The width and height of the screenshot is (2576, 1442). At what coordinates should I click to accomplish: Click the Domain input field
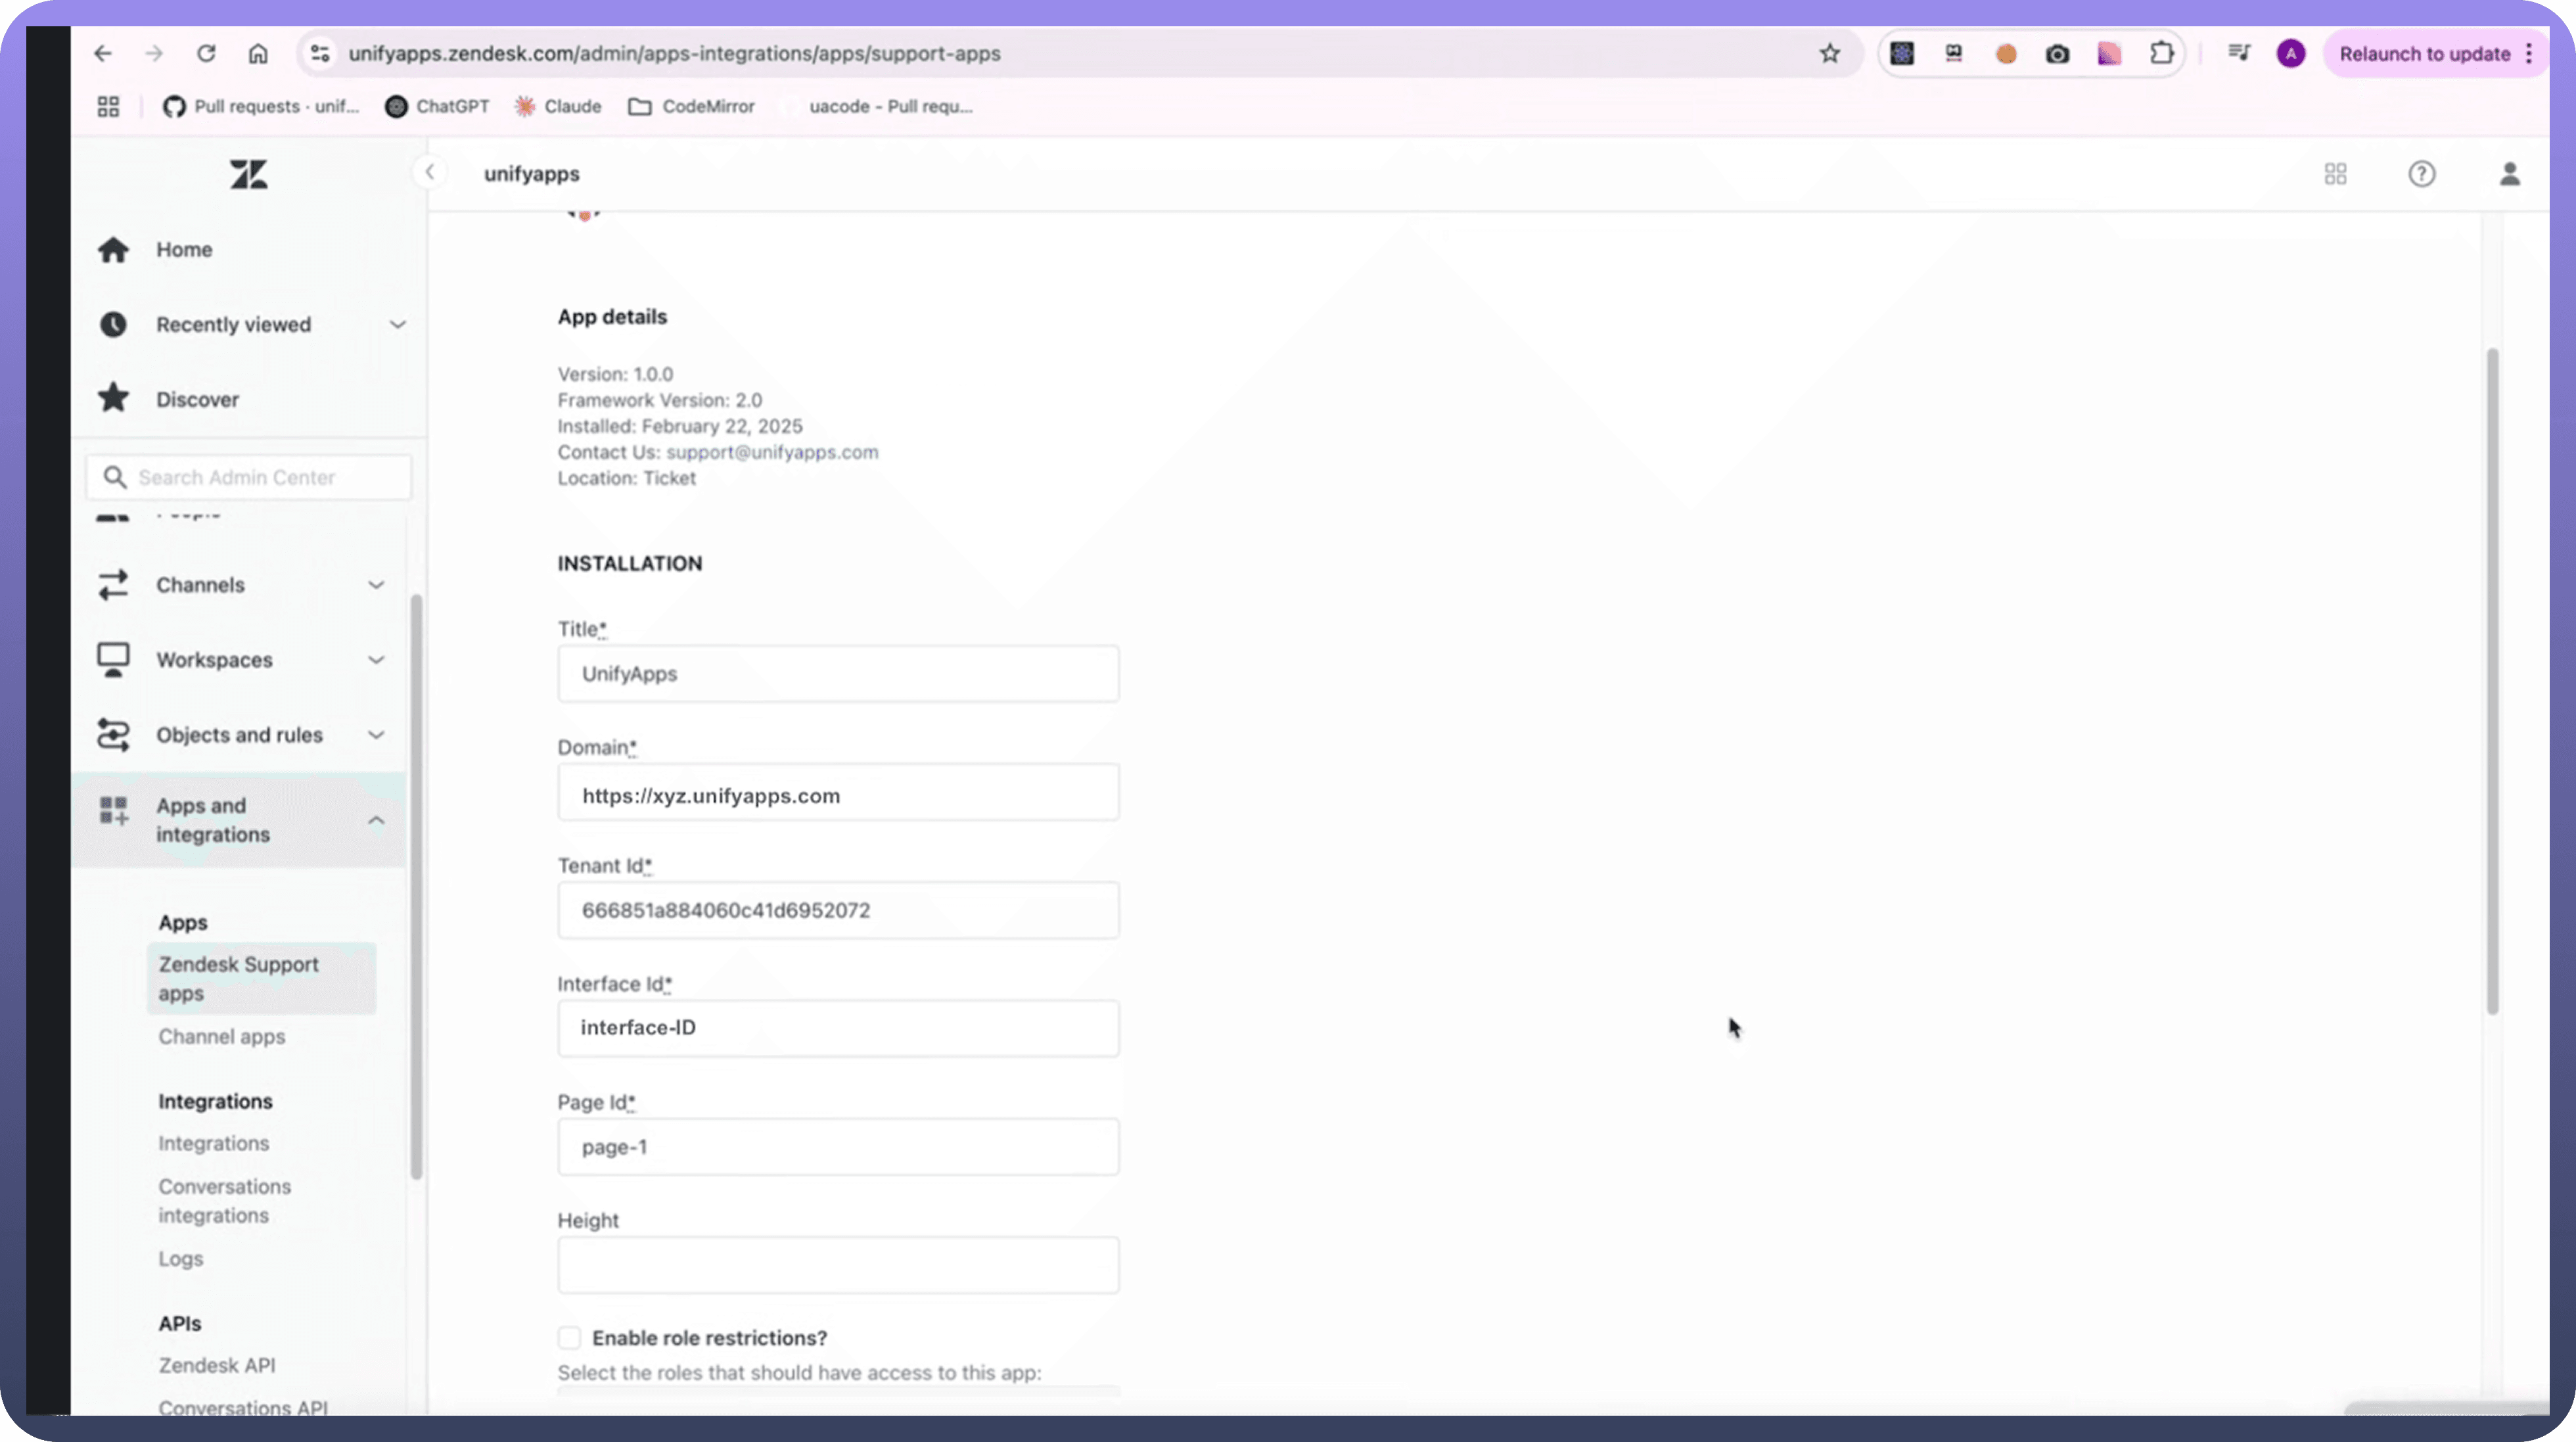(x=838, y=793)
